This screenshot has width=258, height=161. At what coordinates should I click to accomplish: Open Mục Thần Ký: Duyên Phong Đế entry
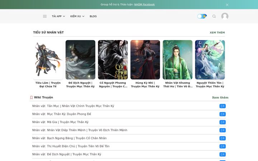tap(69, 114)
